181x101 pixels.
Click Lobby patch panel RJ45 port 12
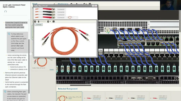click(x=121, y=55)
